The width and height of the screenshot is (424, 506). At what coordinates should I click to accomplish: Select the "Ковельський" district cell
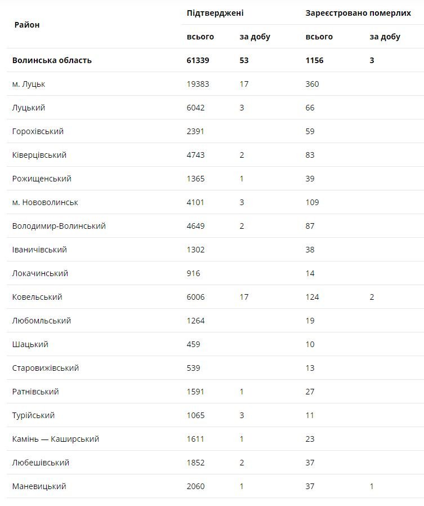tap(37, 297)
